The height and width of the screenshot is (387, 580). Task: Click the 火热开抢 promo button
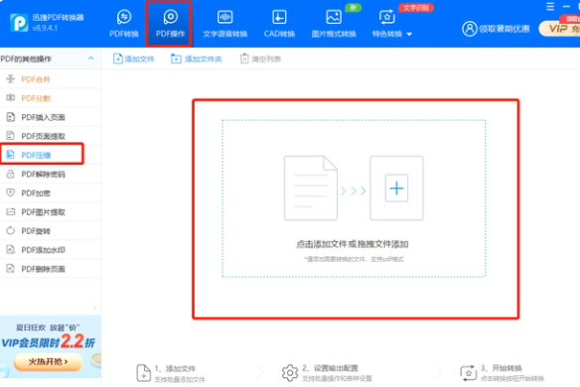pos(48,361)
